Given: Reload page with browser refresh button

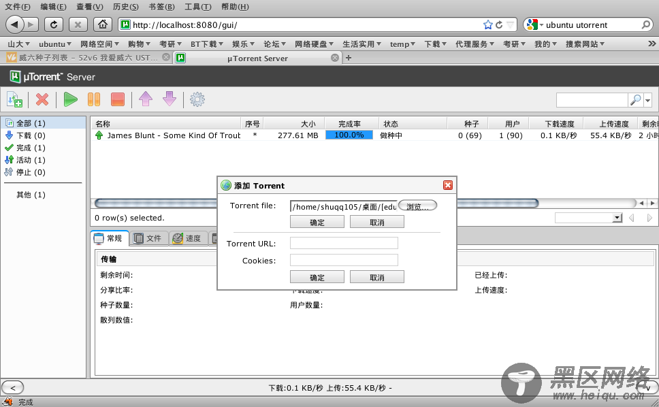Looking at the screenshot, I should (53, 25).
